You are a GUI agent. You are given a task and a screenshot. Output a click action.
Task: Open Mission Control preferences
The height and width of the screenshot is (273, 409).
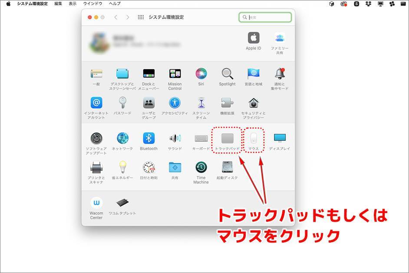point(175,73)
